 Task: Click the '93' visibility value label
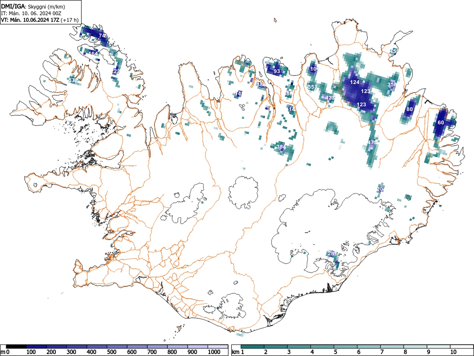(277, 72)
